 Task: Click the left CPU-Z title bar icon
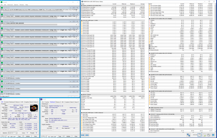tap(1, 99)
